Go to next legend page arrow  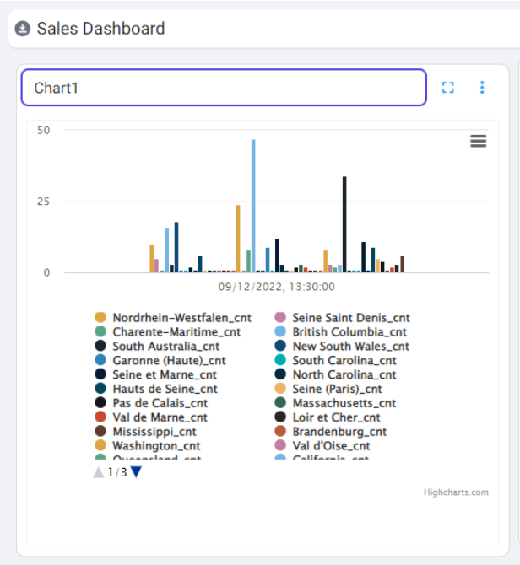(x=136, y=471)
